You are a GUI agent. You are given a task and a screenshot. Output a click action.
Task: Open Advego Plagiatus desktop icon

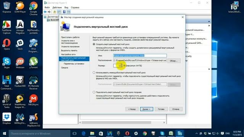20,27
